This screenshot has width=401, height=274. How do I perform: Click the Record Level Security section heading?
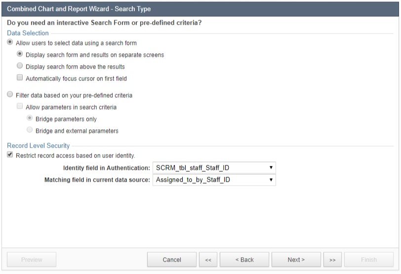click(38, 146)
